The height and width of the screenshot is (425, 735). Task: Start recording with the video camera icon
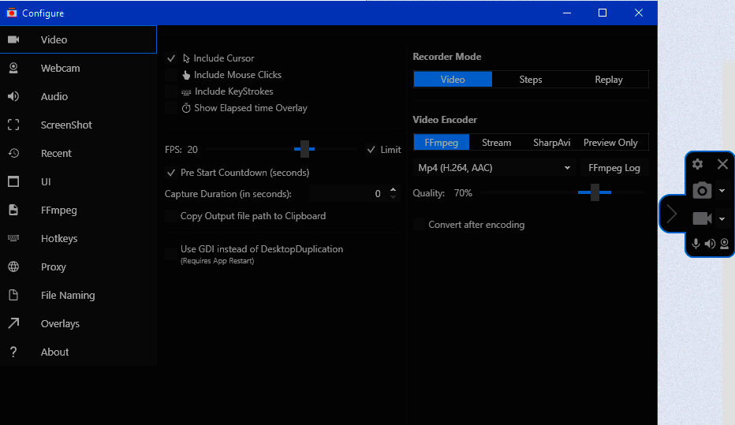(x=701, y=218)
